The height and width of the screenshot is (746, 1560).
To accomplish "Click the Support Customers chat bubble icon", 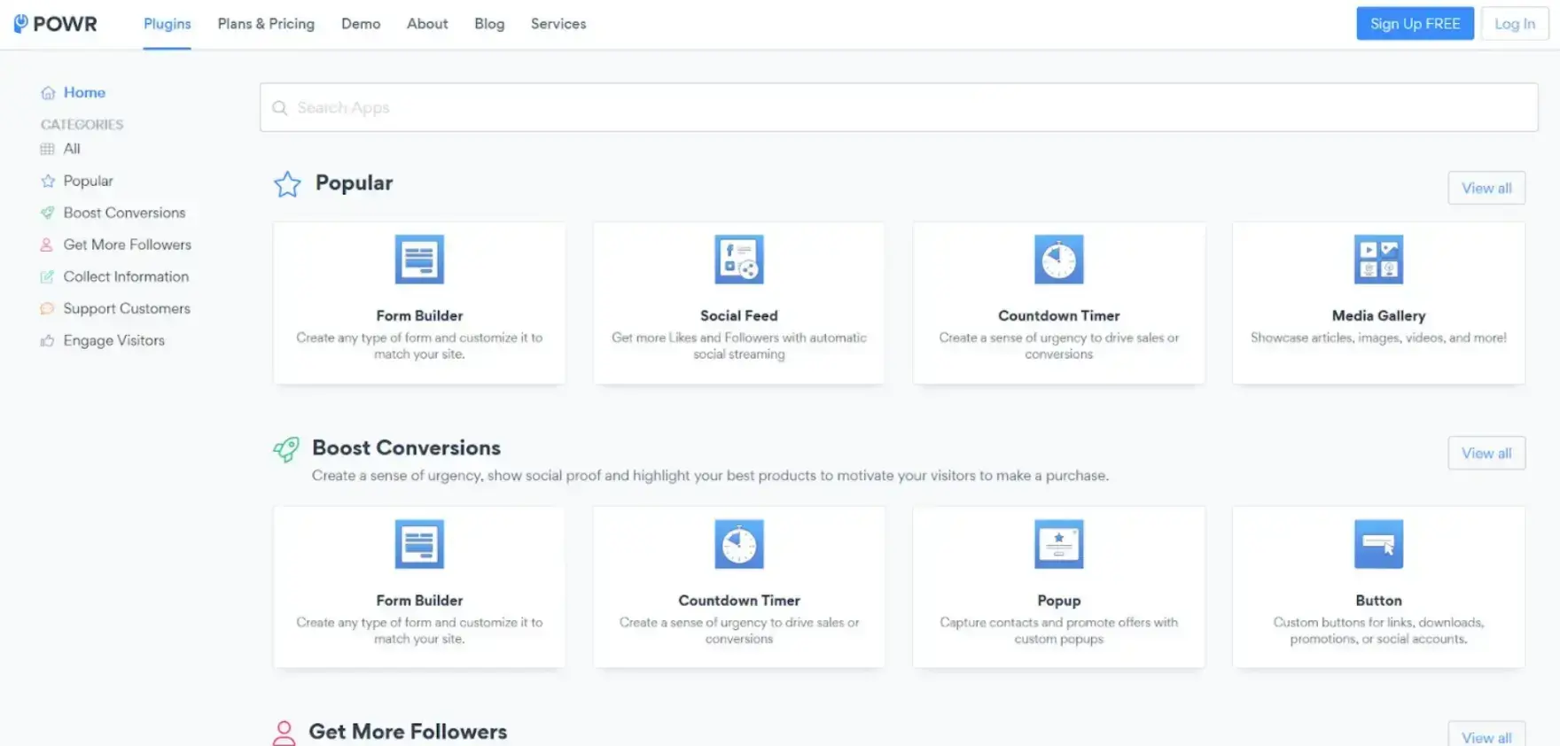I will tap(48, 308).
